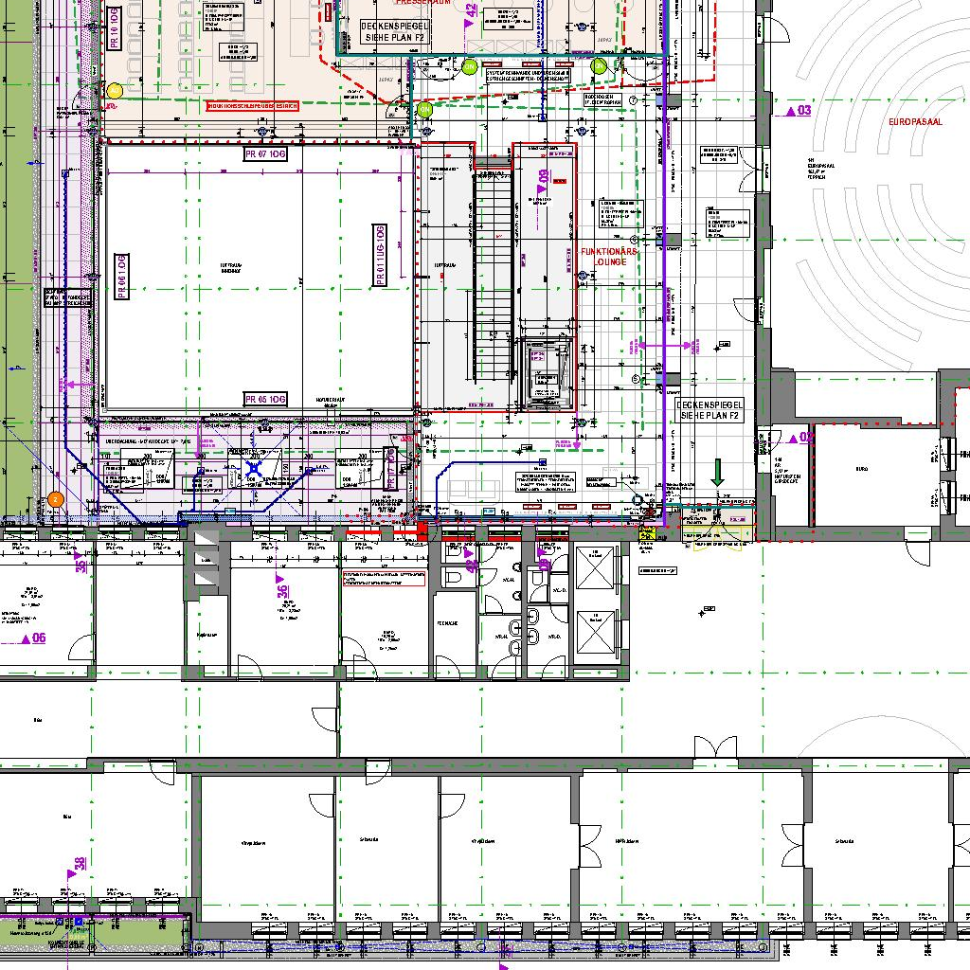Select the red-outlined note in the office room
970x970 pixels.
384,579
